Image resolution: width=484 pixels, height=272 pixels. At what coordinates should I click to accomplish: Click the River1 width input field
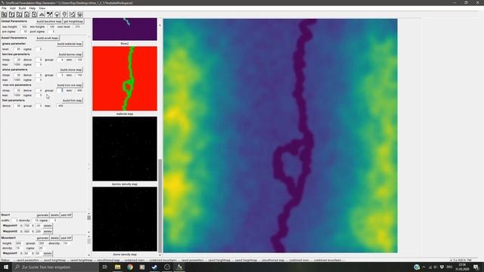point(15,221)
